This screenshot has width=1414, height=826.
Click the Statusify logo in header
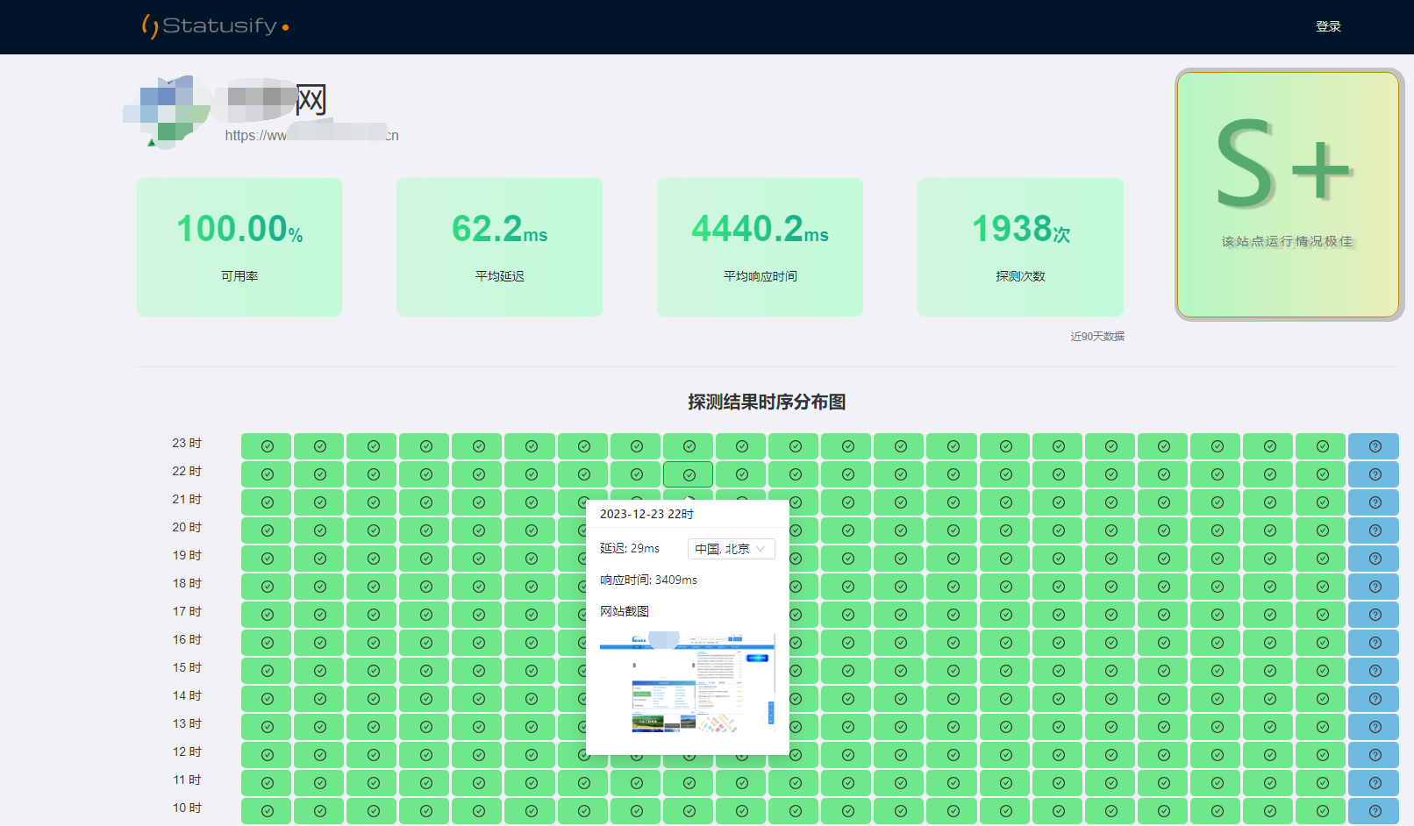(215, 26)
